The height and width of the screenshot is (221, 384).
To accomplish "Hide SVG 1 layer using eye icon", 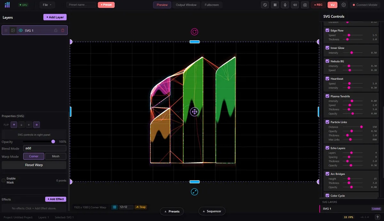I will [21, 30].
